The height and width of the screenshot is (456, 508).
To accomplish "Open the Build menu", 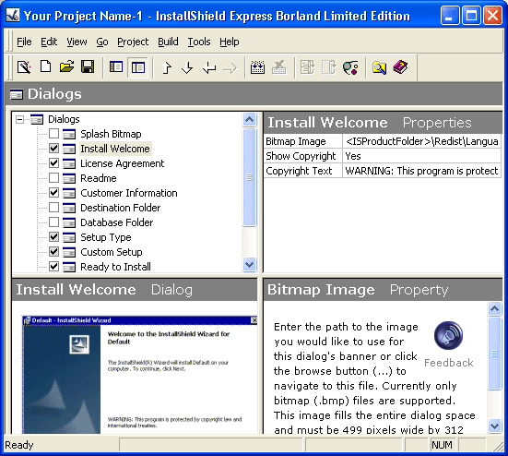I will (x=168, y=42).
